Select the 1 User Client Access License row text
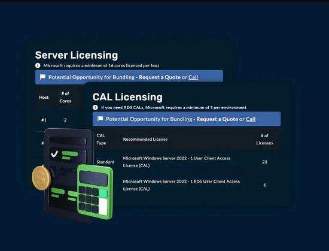The height and width of the screenshot is (251, 329). click(176, 162)
